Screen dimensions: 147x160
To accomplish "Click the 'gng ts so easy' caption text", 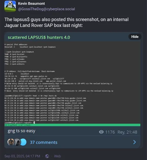I will [21, 131].
